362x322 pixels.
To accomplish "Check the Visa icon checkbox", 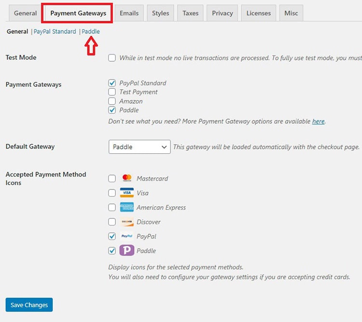I will (x=112, y=193).
